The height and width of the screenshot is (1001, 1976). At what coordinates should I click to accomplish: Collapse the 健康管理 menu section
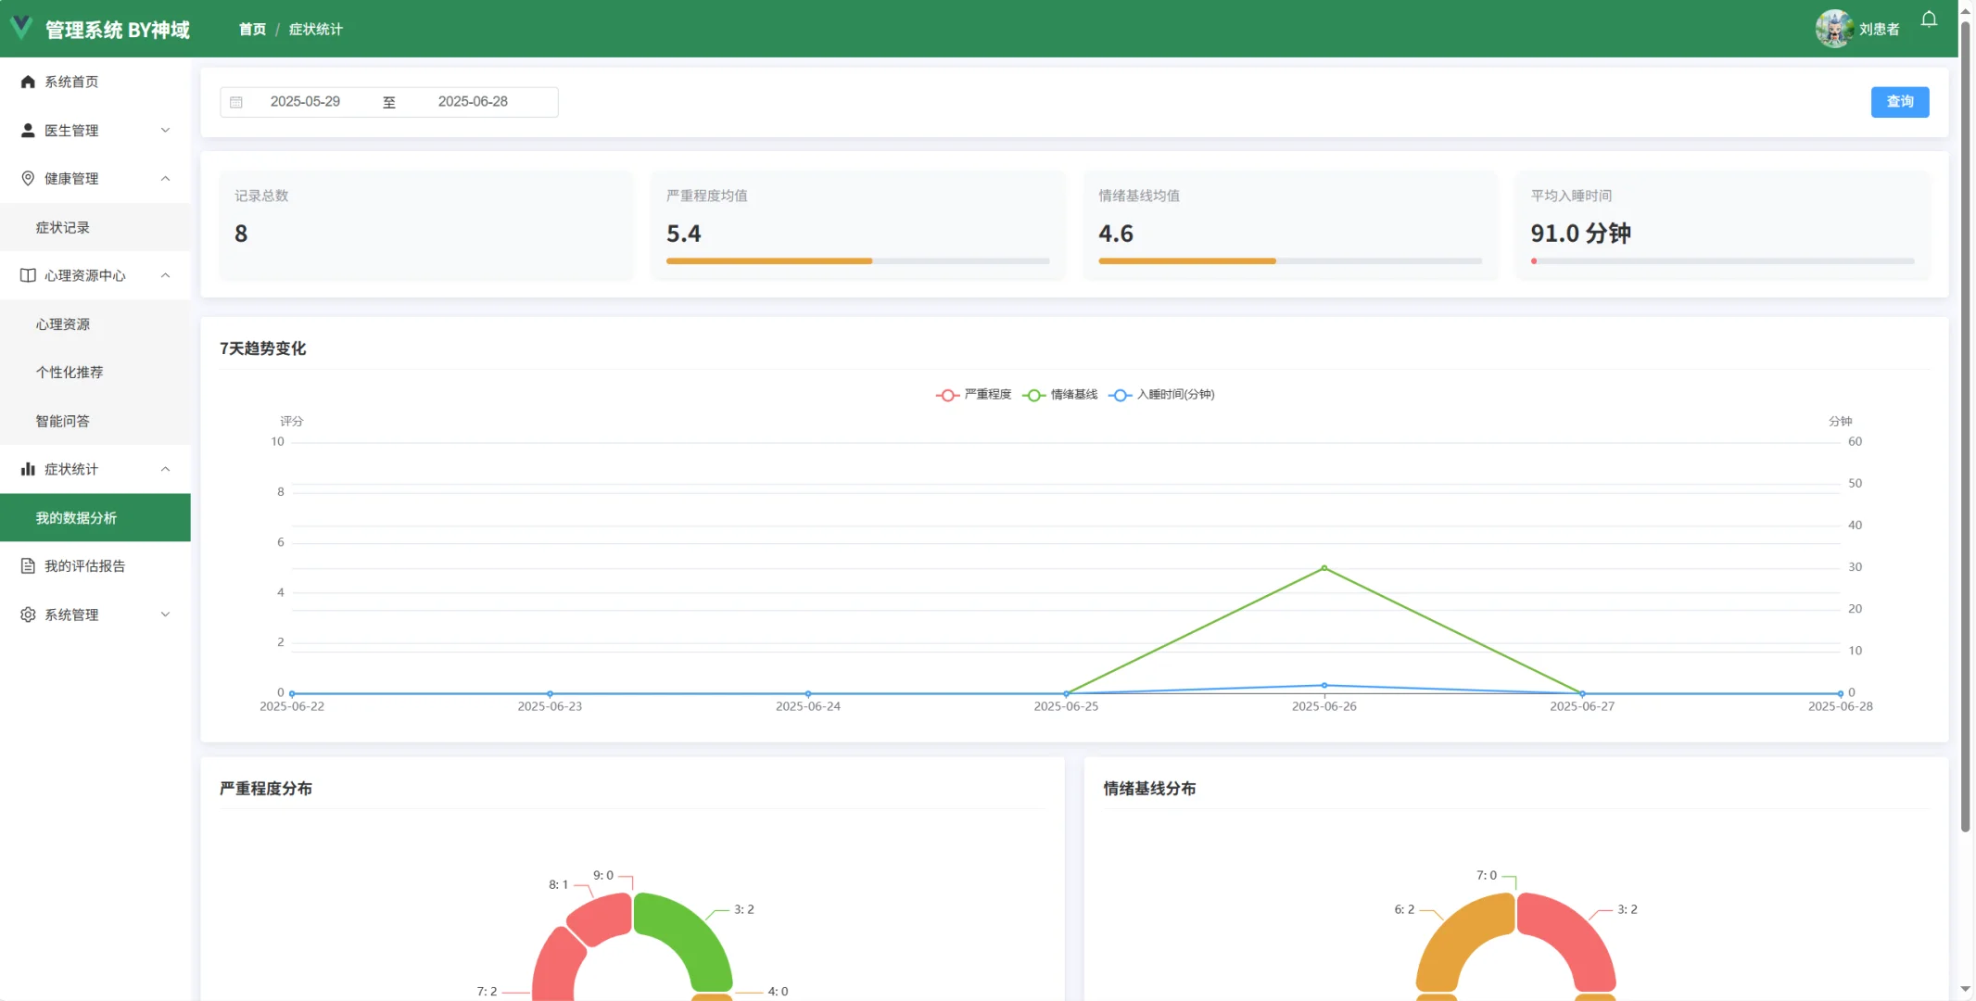[x=166, y=178]
